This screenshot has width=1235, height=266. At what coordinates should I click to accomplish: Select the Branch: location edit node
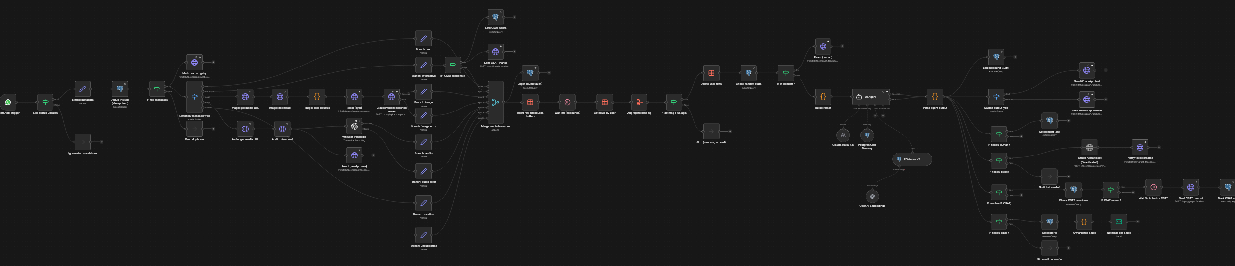(x=423, y=203)
